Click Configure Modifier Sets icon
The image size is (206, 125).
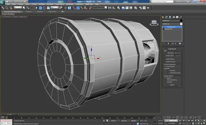coord(180,43)
